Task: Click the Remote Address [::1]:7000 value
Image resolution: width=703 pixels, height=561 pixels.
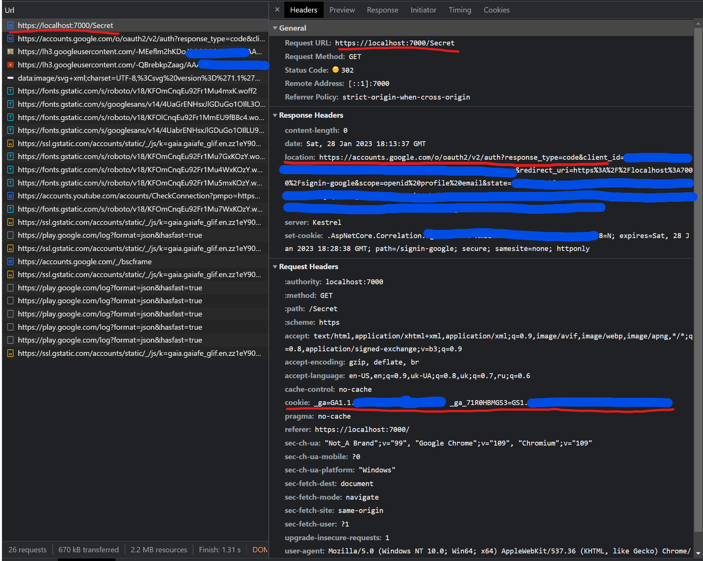Action: [369, 84]
